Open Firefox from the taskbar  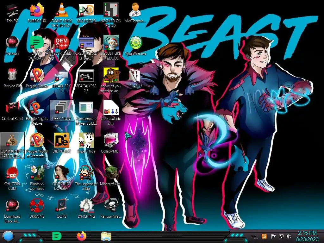[82, 236]
